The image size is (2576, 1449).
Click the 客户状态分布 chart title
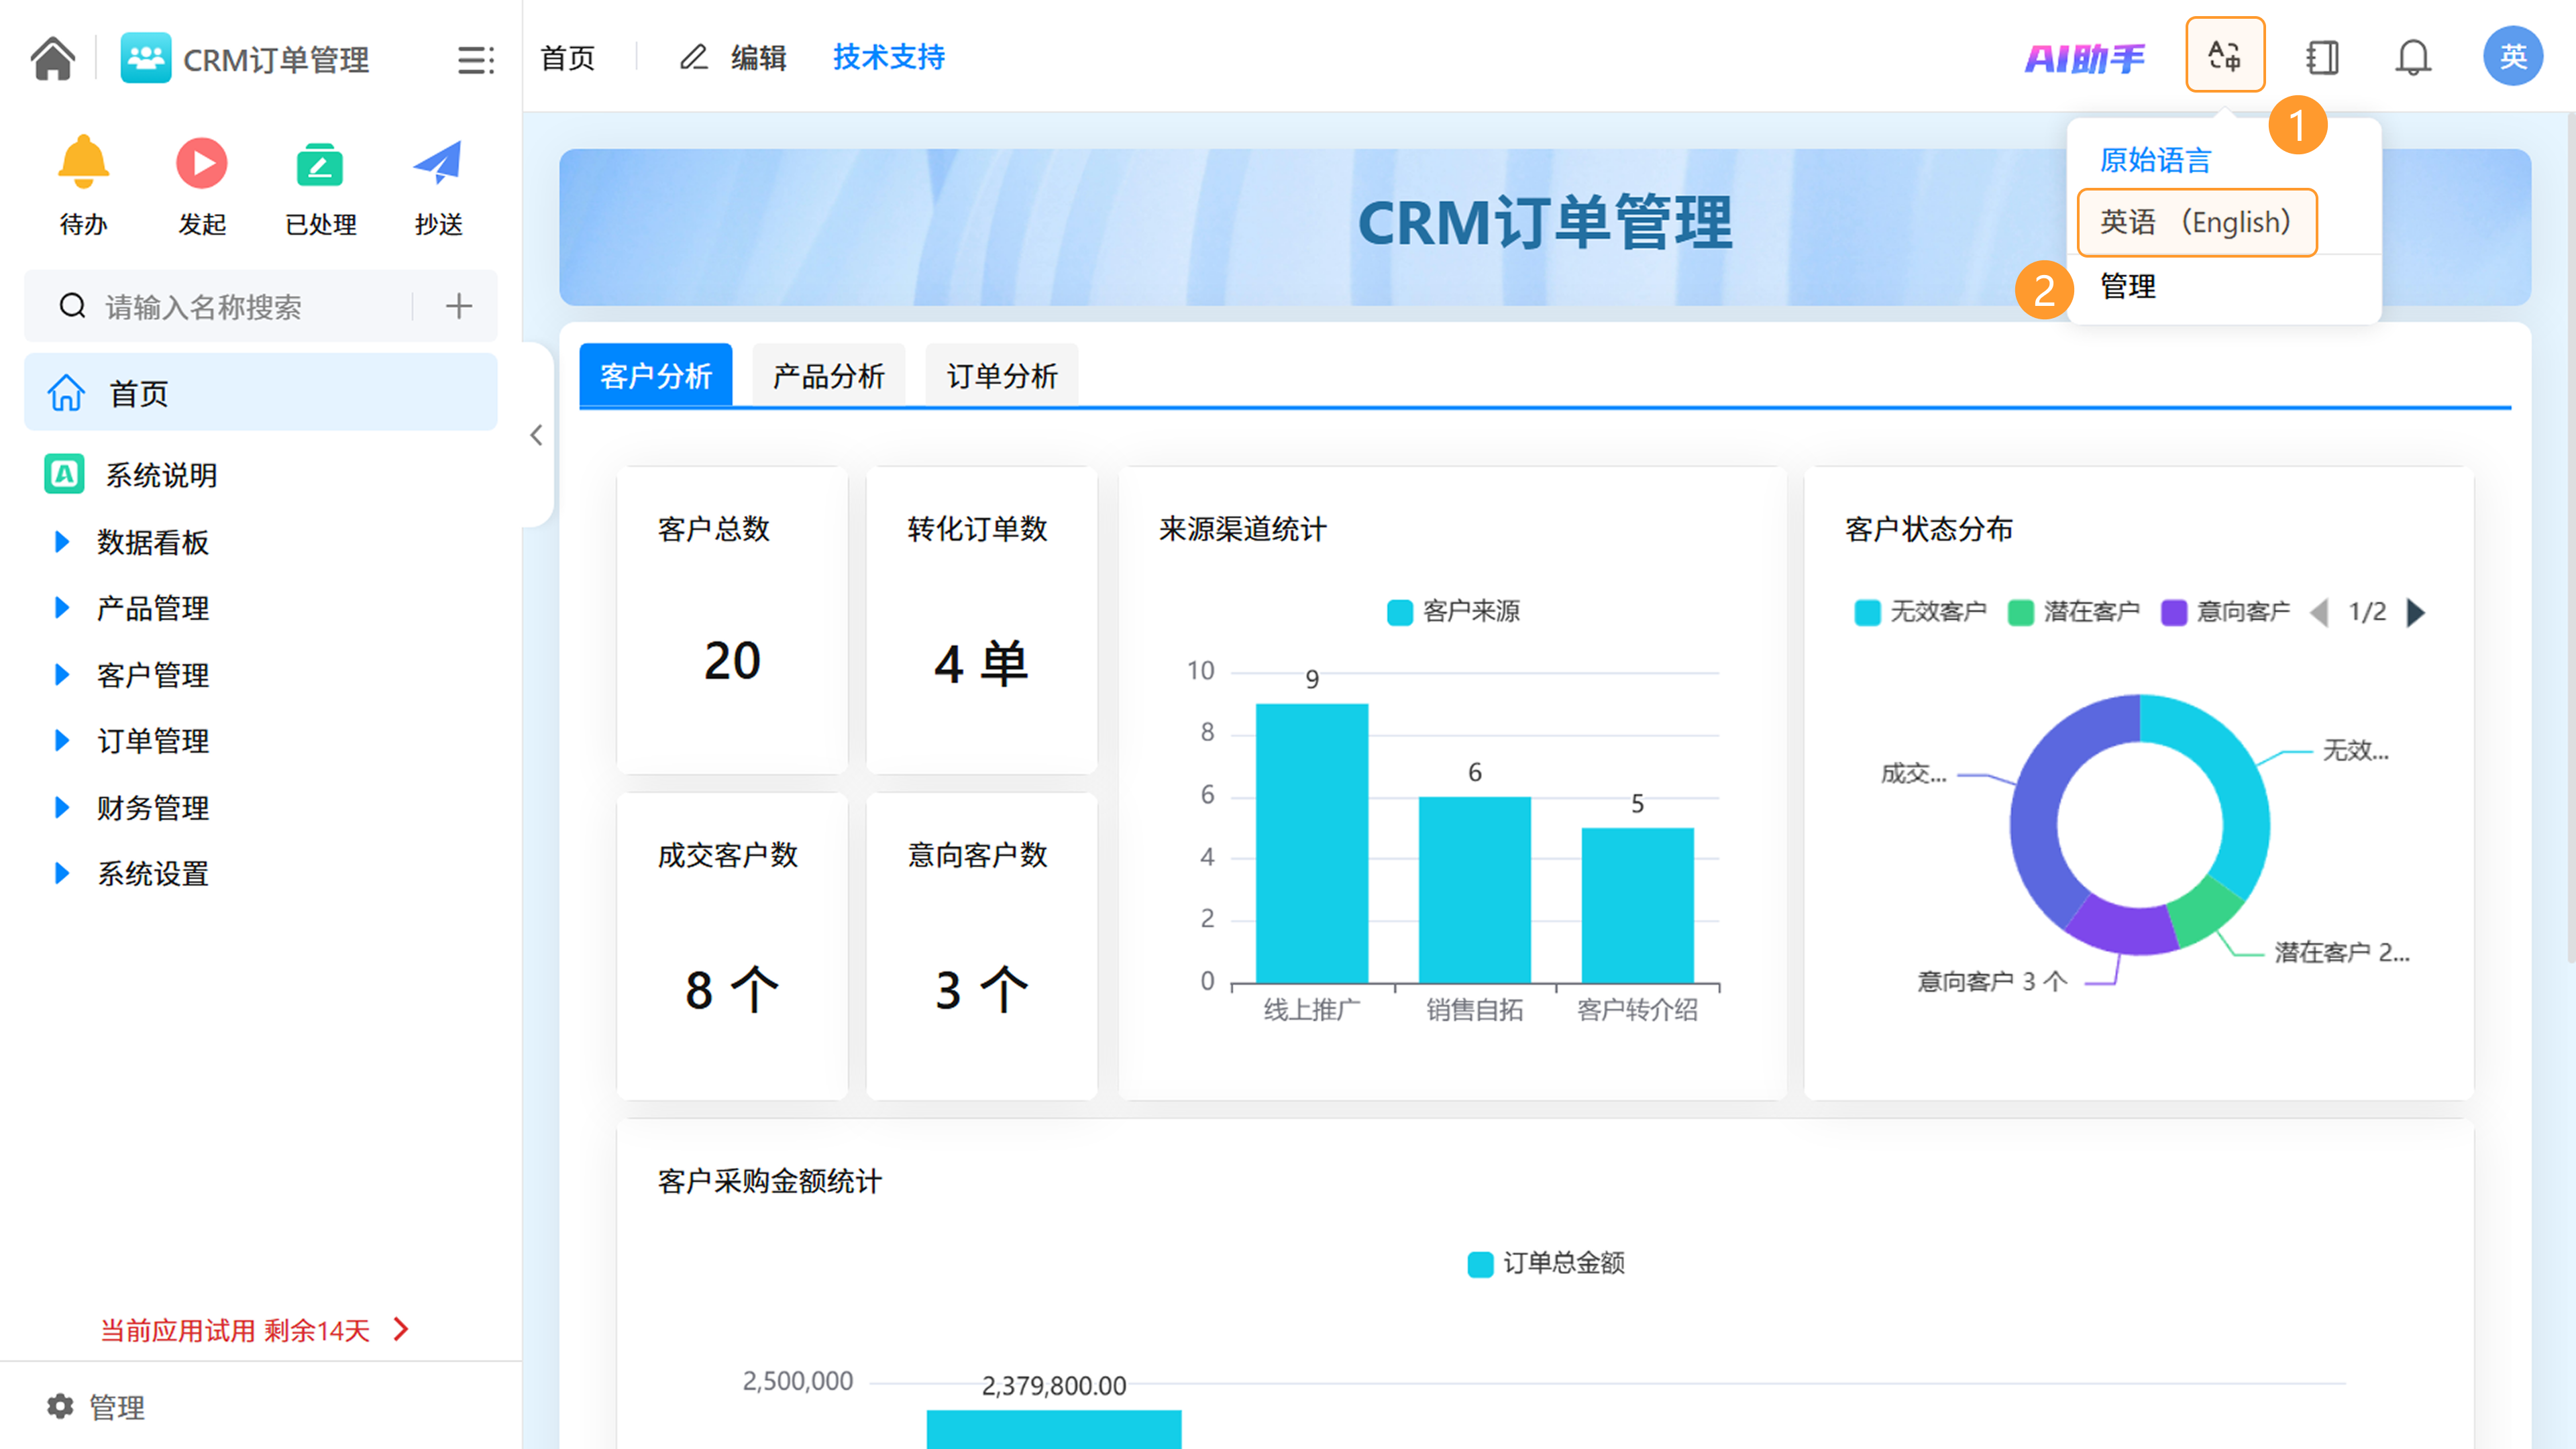1929,529
